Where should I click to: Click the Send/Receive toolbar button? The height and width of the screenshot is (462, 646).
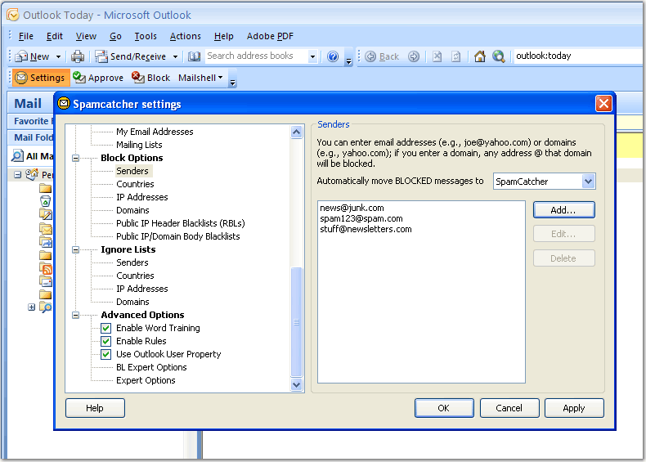tap(131, 56)
